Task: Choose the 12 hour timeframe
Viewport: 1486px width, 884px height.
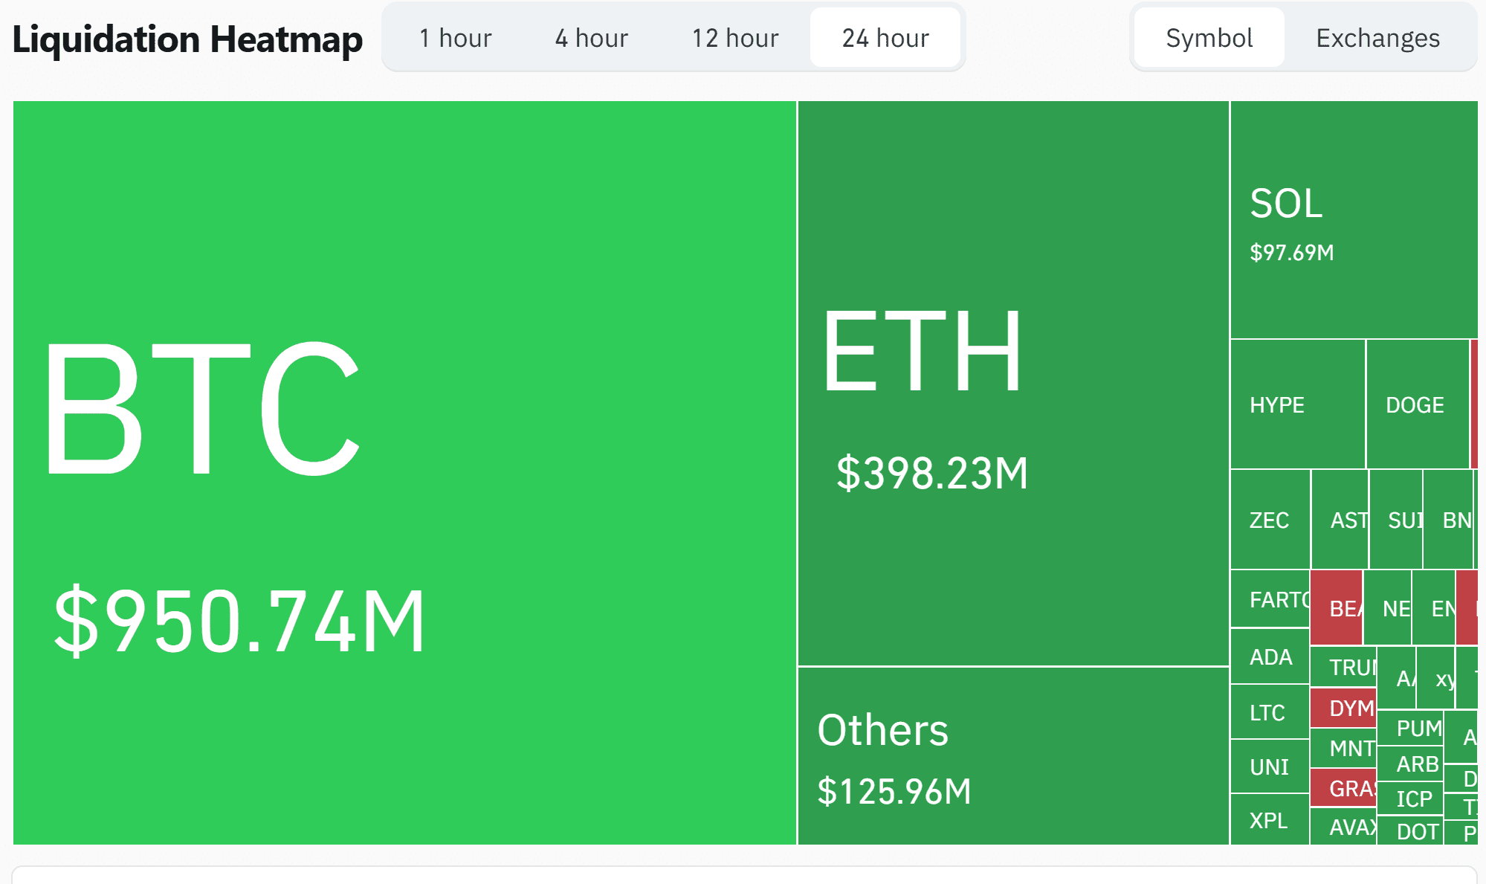Action: [734, 38]
